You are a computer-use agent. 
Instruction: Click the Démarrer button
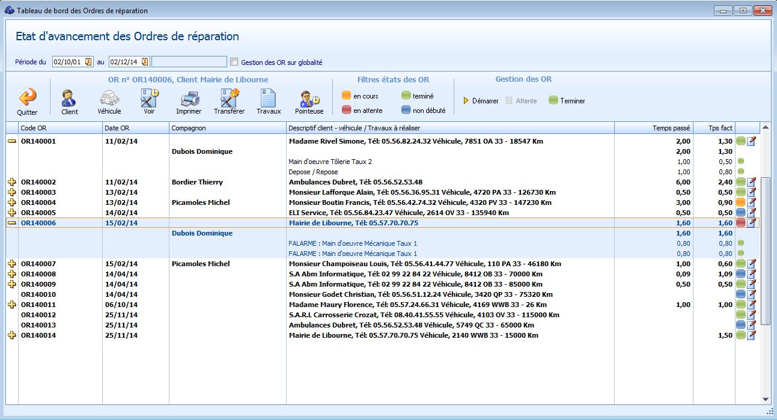pyautogui.click(x=481, y=101)
